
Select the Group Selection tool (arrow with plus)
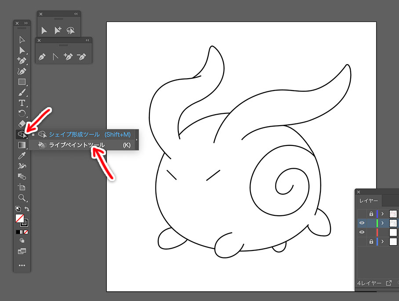(x=58, y=30)
